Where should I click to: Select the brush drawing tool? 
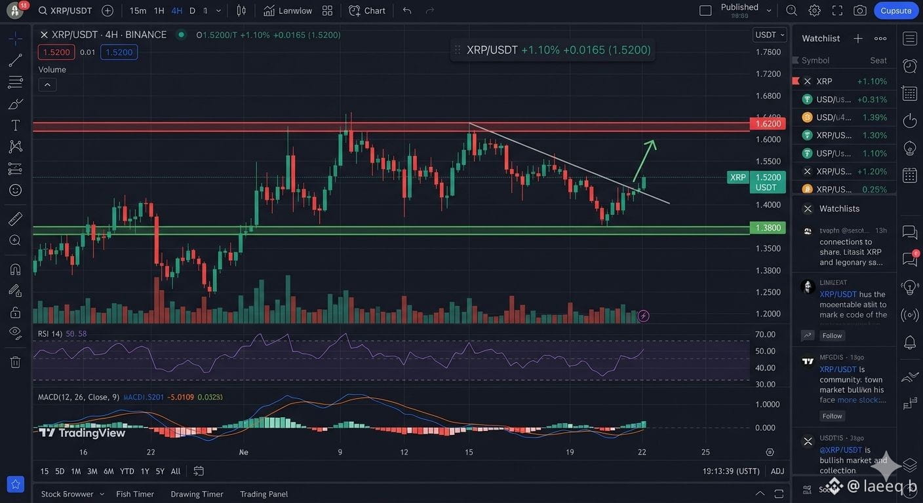pyautogui.click(x=15, y=103)
